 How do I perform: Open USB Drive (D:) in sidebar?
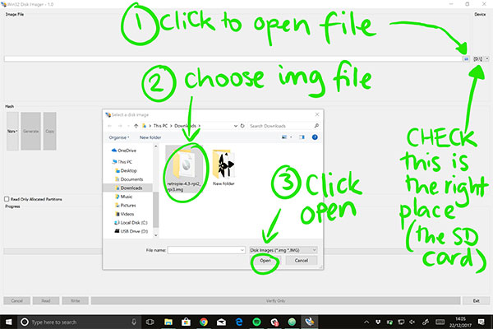coord(134,231)
